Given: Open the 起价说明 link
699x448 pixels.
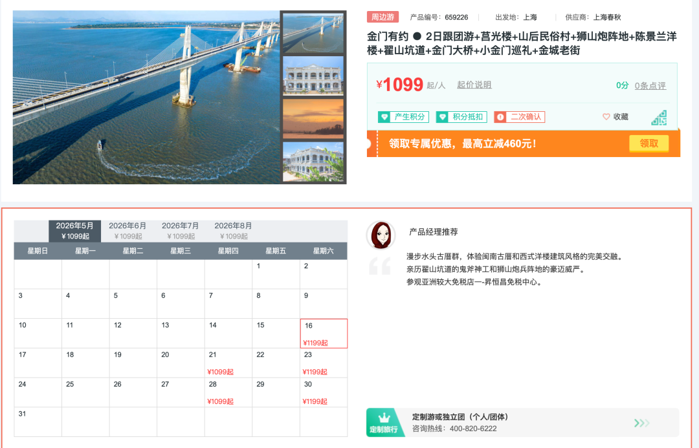Looking at the screenshot, I should 474,85.
